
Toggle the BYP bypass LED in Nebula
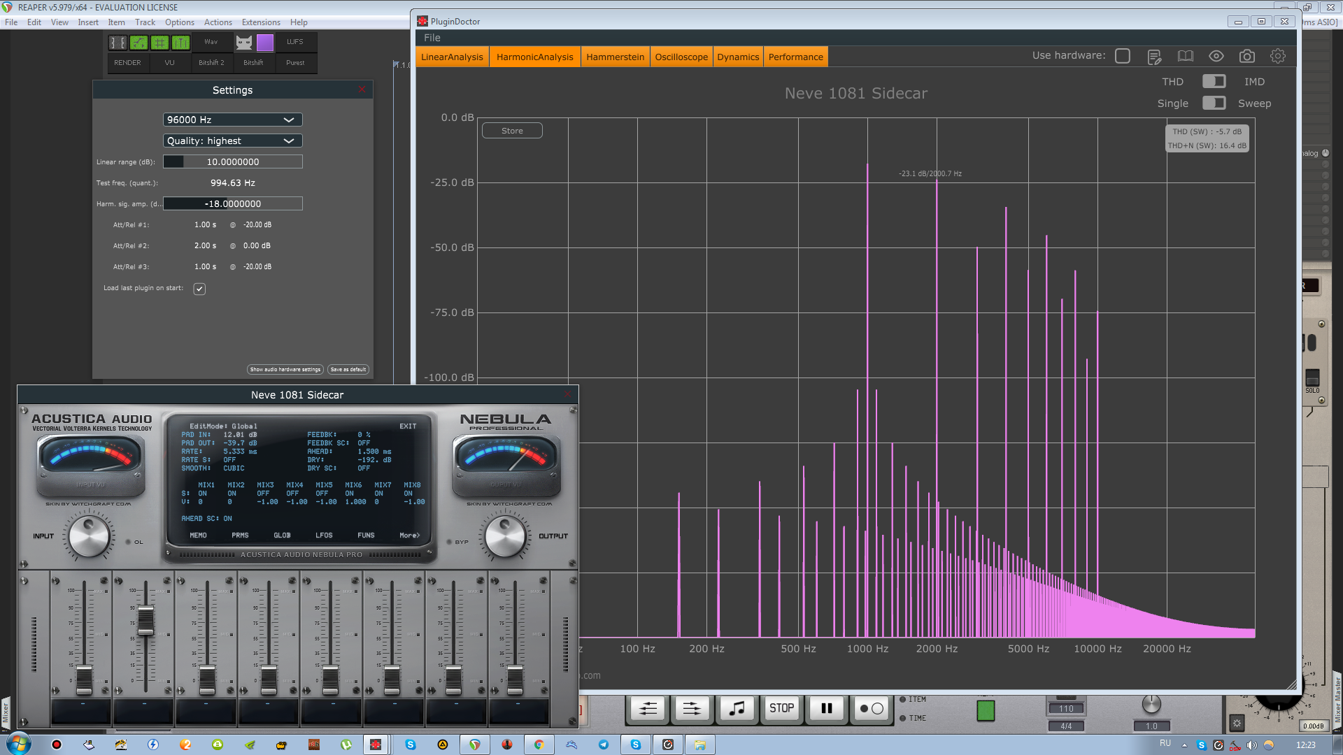point(449,542)
